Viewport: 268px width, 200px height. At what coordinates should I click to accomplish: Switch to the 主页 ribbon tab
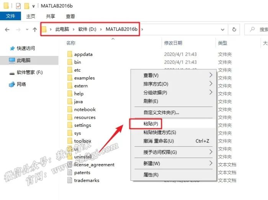pos(31,16)
